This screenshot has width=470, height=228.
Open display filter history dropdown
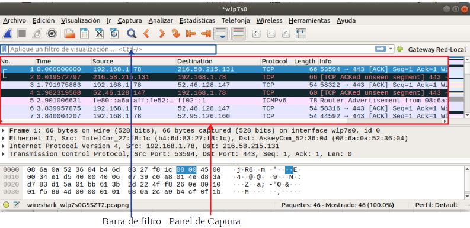[x=391, y=49]
